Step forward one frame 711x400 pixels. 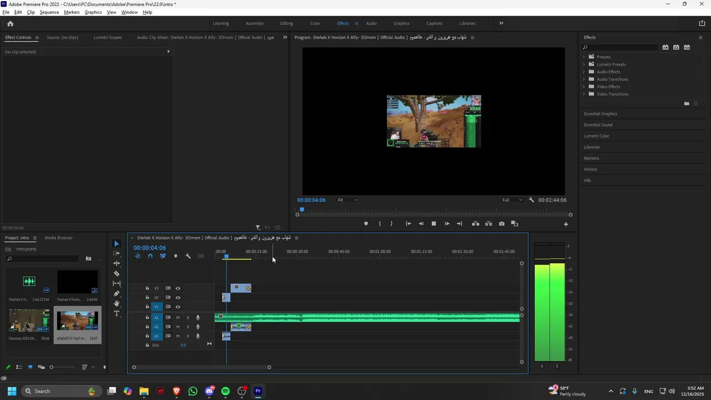[447, 223]
